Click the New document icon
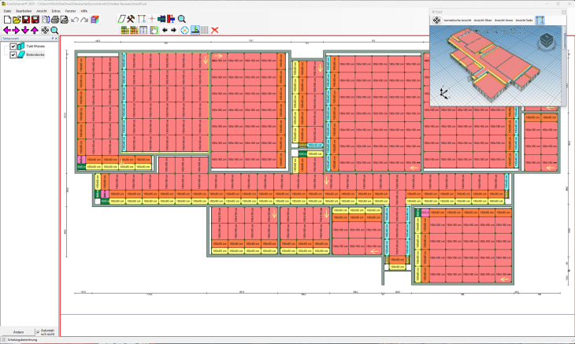Screen dimensions: 575x344 tap(6, 19)
